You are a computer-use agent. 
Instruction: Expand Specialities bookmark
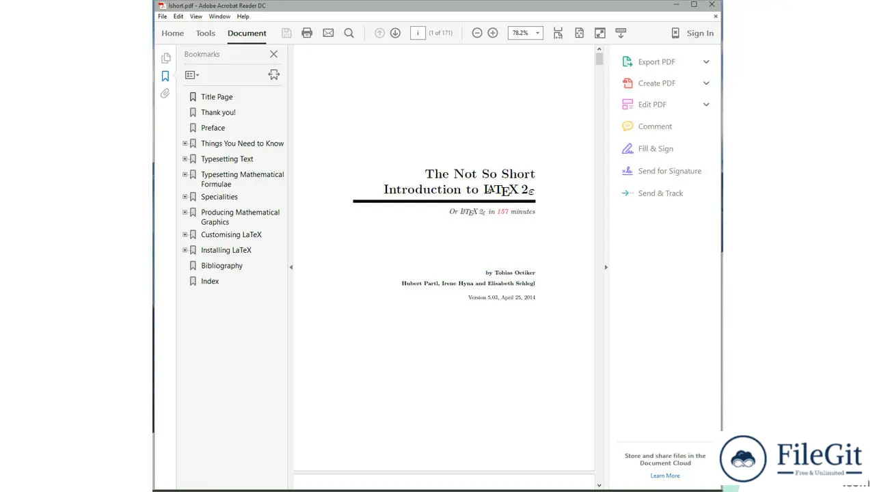(x=185, y=197)
